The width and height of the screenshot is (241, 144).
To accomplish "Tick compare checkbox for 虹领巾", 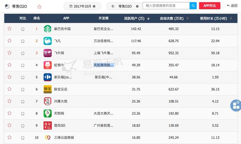I will (23, 65).
